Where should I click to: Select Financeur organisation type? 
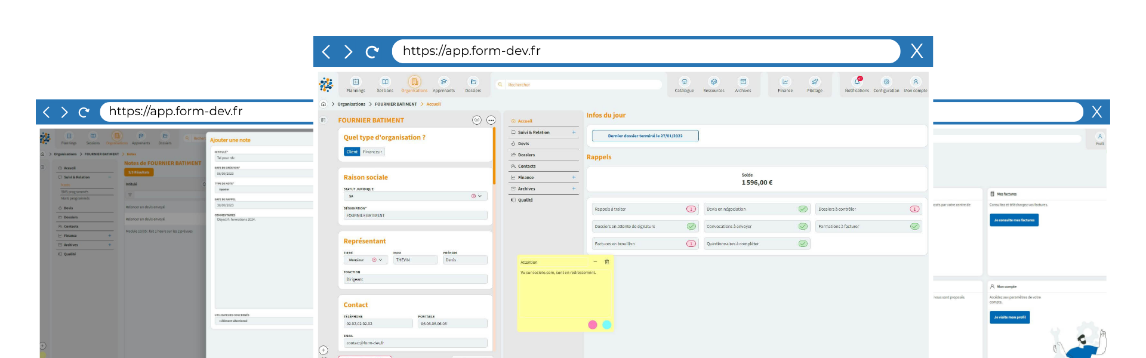[x=372, y=152]
